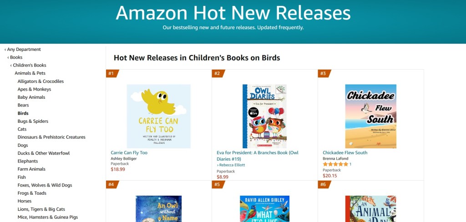Navigate up to Children's Books category
Viewport: 466px width, 222px height.
30,66
